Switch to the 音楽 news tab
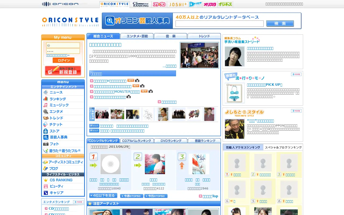This screenshot has height=215, width=344. coord(170,36)
